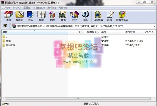
Task: Click the SFX (自解压格式) icon
Action: click(x=122, y=16)
